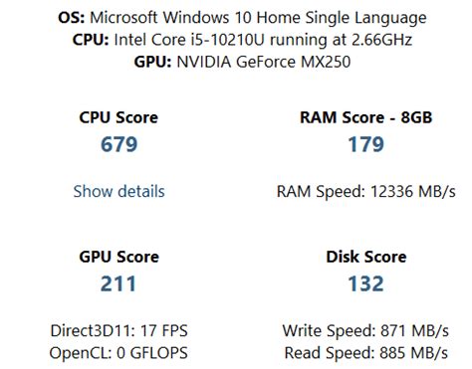This screenshot has width=472, height=369.
Task: Select the RAM Score - 8GB heading
Action: pyautogui.click(x=365, y=117)
